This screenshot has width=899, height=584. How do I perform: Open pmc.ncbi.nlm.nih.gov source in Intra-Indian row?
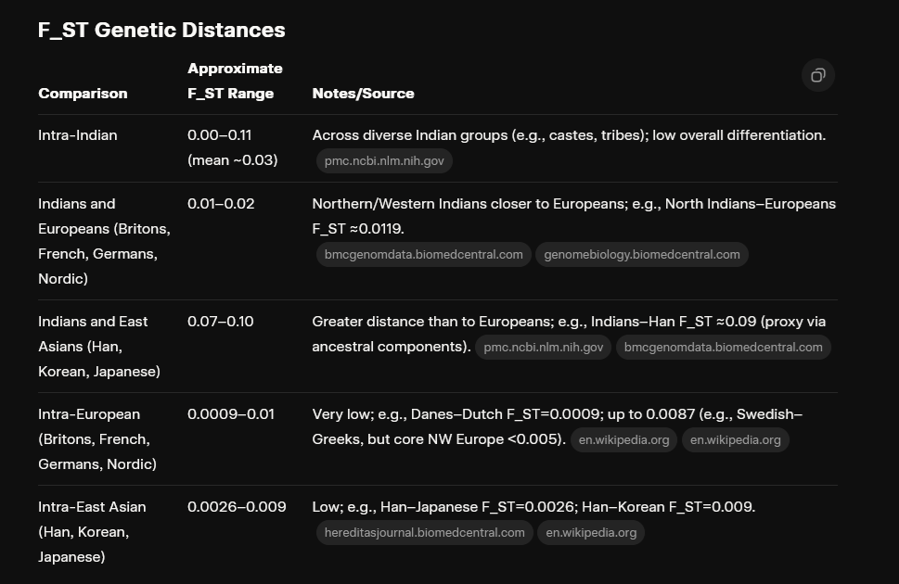(384, 161)
